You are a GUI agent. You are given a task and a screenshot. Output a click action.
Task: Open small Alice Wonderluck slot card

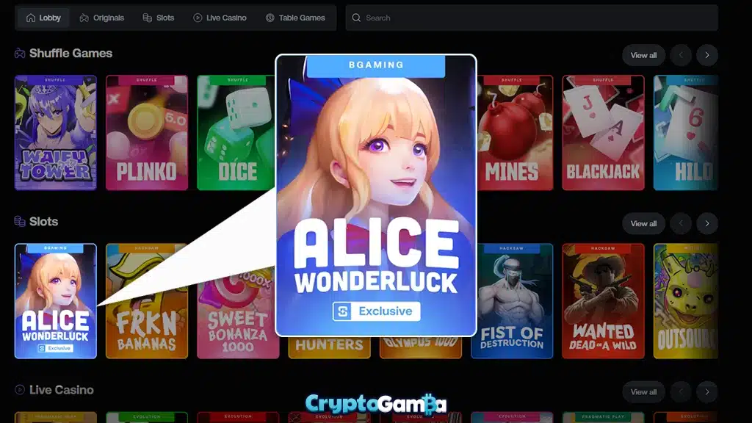56,301
